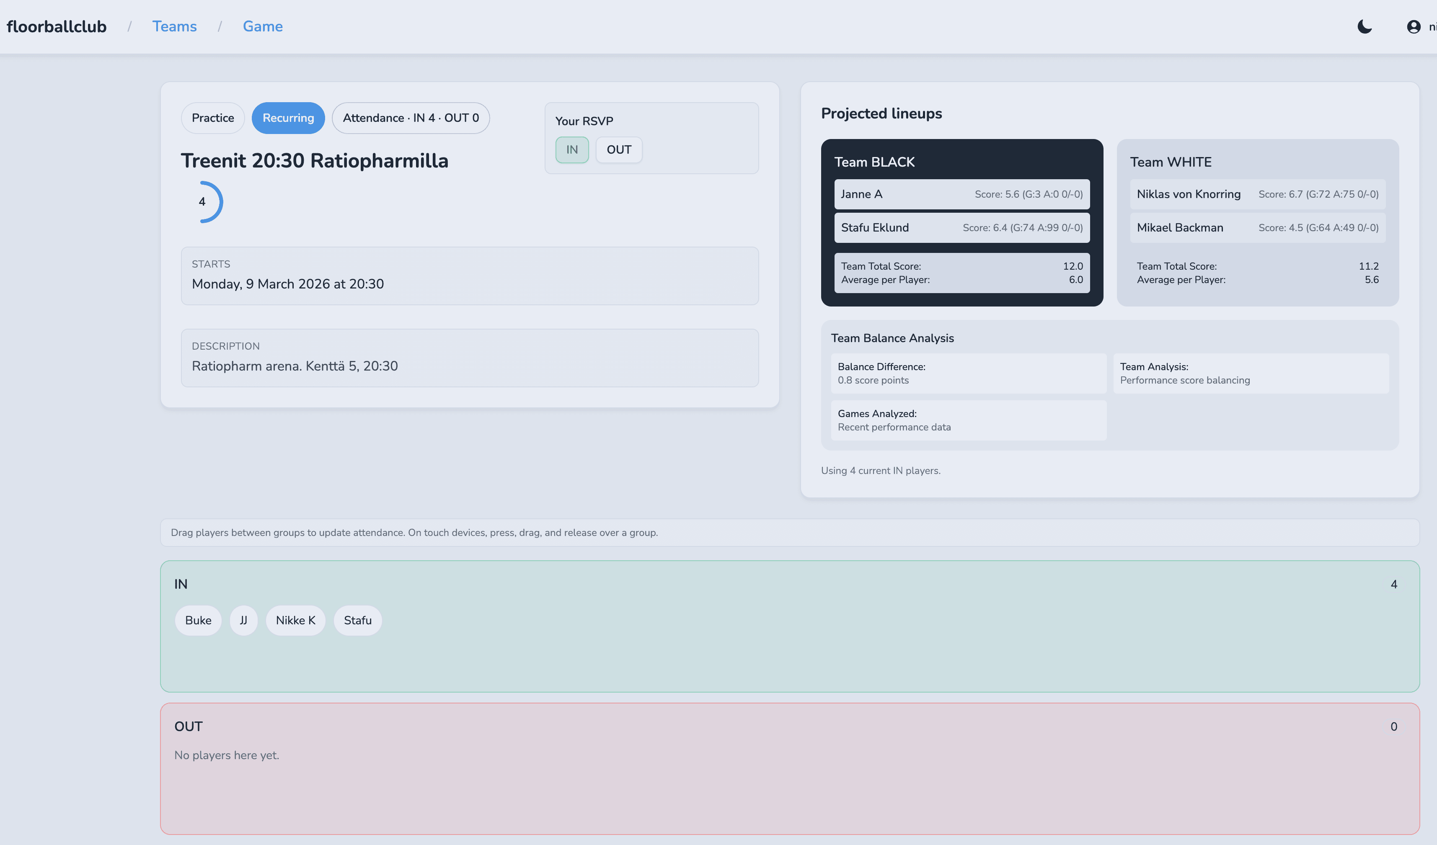Select the Stafu player chip
The image size is (1437, 845).
[357, 621]
